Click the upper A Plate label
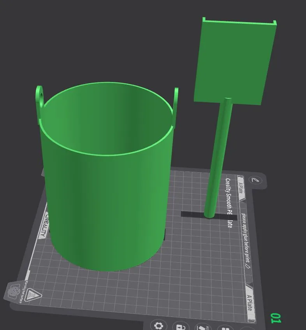 coord(241,188)
